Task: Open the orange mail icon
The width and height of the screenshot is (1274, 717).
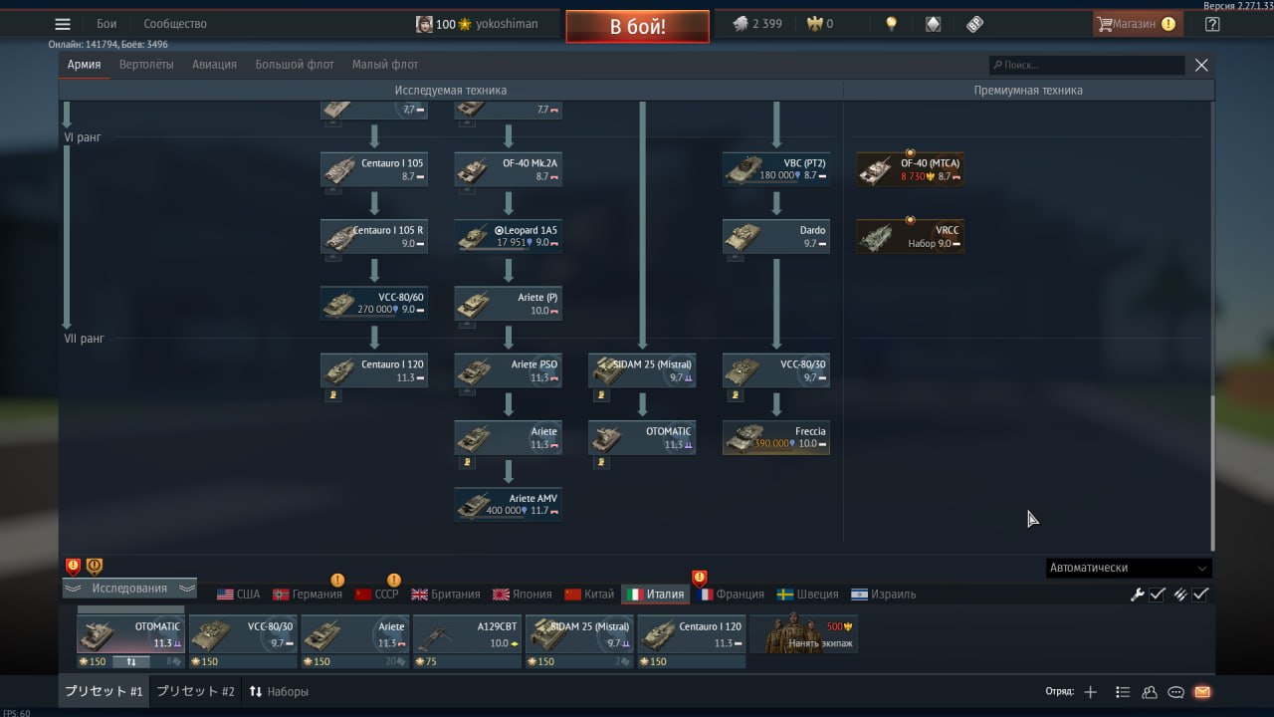Action: coord(1202,692)
